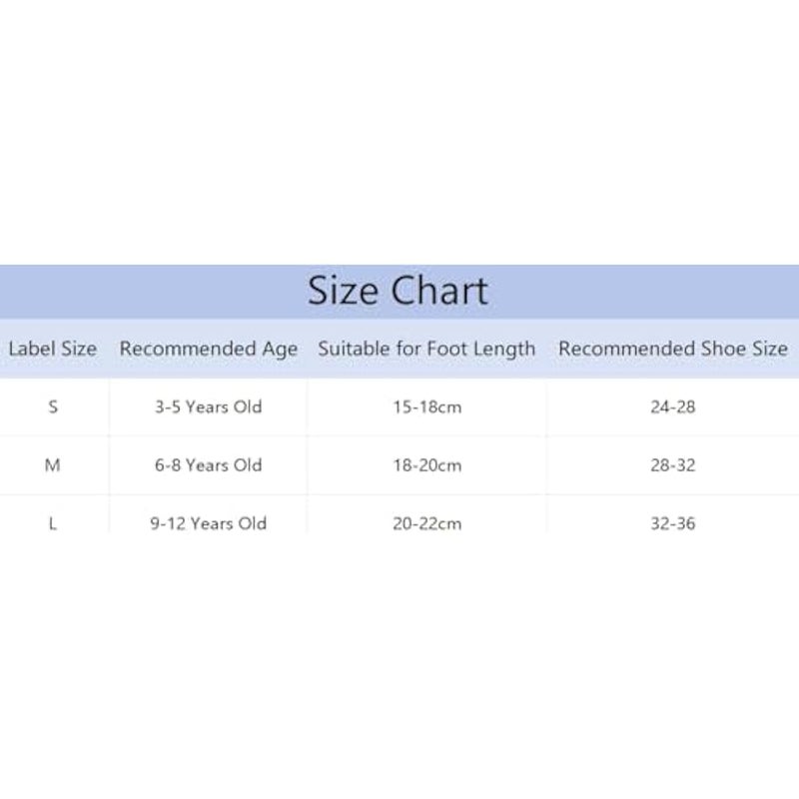Click the Recommended Shoe Size header
Image resolution: width=799 pixels, height=799 pixels.
[x=673, y=349]
